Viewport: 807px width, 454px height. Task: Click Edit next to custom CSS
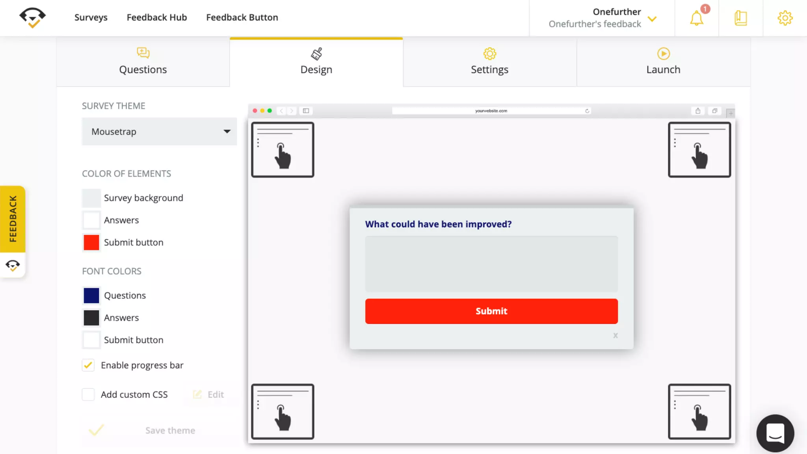pos(209,394)
